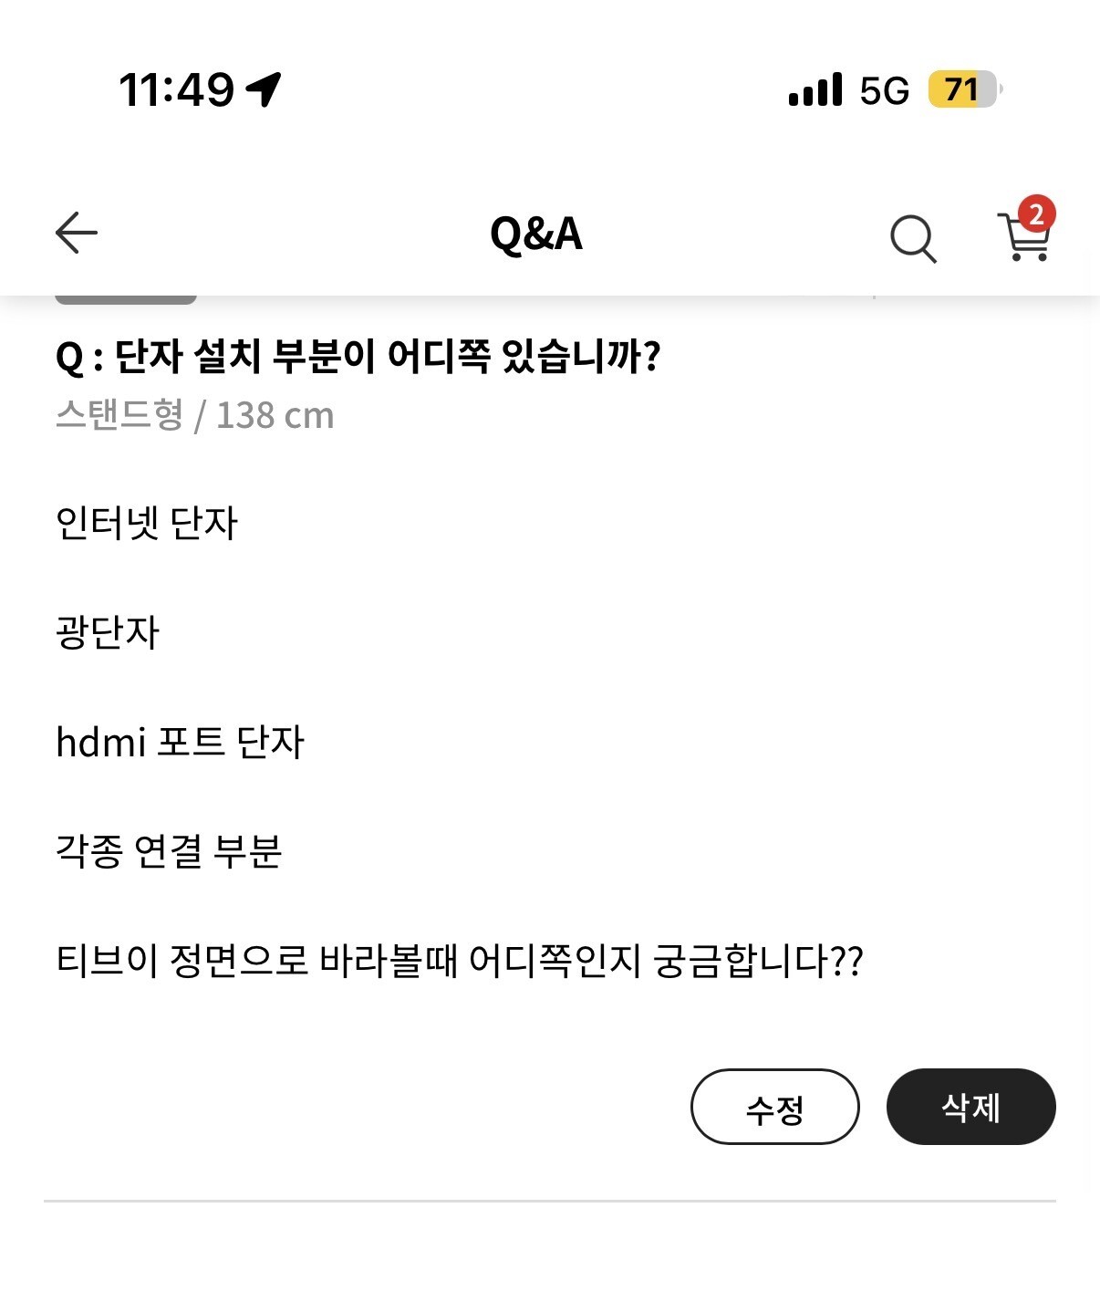
Task: Tap the 5G network indicator
Action: point(885,90)
